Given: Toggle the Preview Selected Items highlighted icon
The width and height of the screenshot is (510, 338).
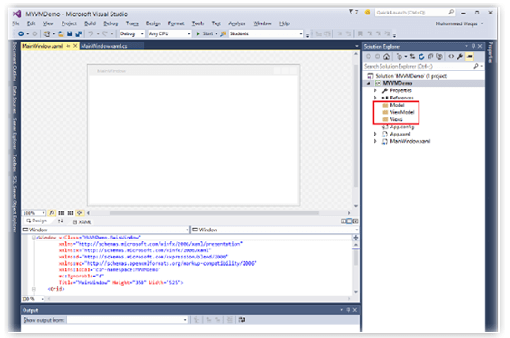Looking at the screenshot, I should (x=469, y=56).
